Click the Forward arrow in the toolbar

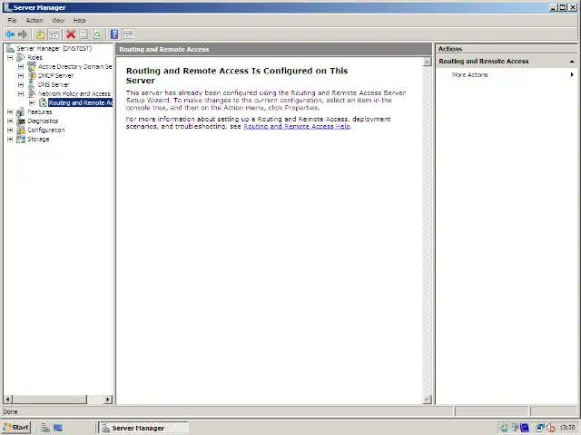click(23, 34)
